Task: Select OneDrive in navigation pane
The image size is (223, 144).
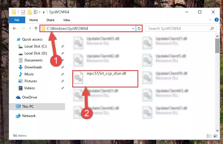Action: [30, 97]
